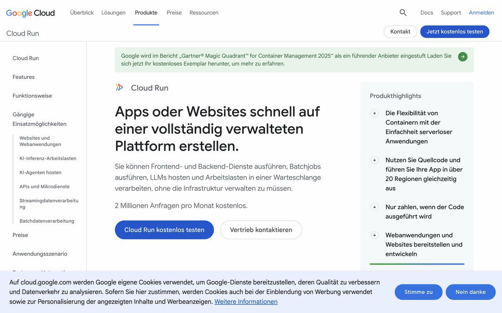Viewport: 502px width, 313px height.
Task: Expand 'Webanwendungen und Websites bereitstellen' arrow
Action: point(375,235)
